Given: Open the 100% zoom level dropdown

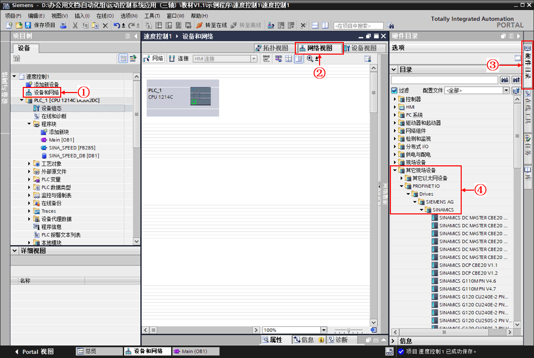Looking at the screenshot, I should pos(324,330).
